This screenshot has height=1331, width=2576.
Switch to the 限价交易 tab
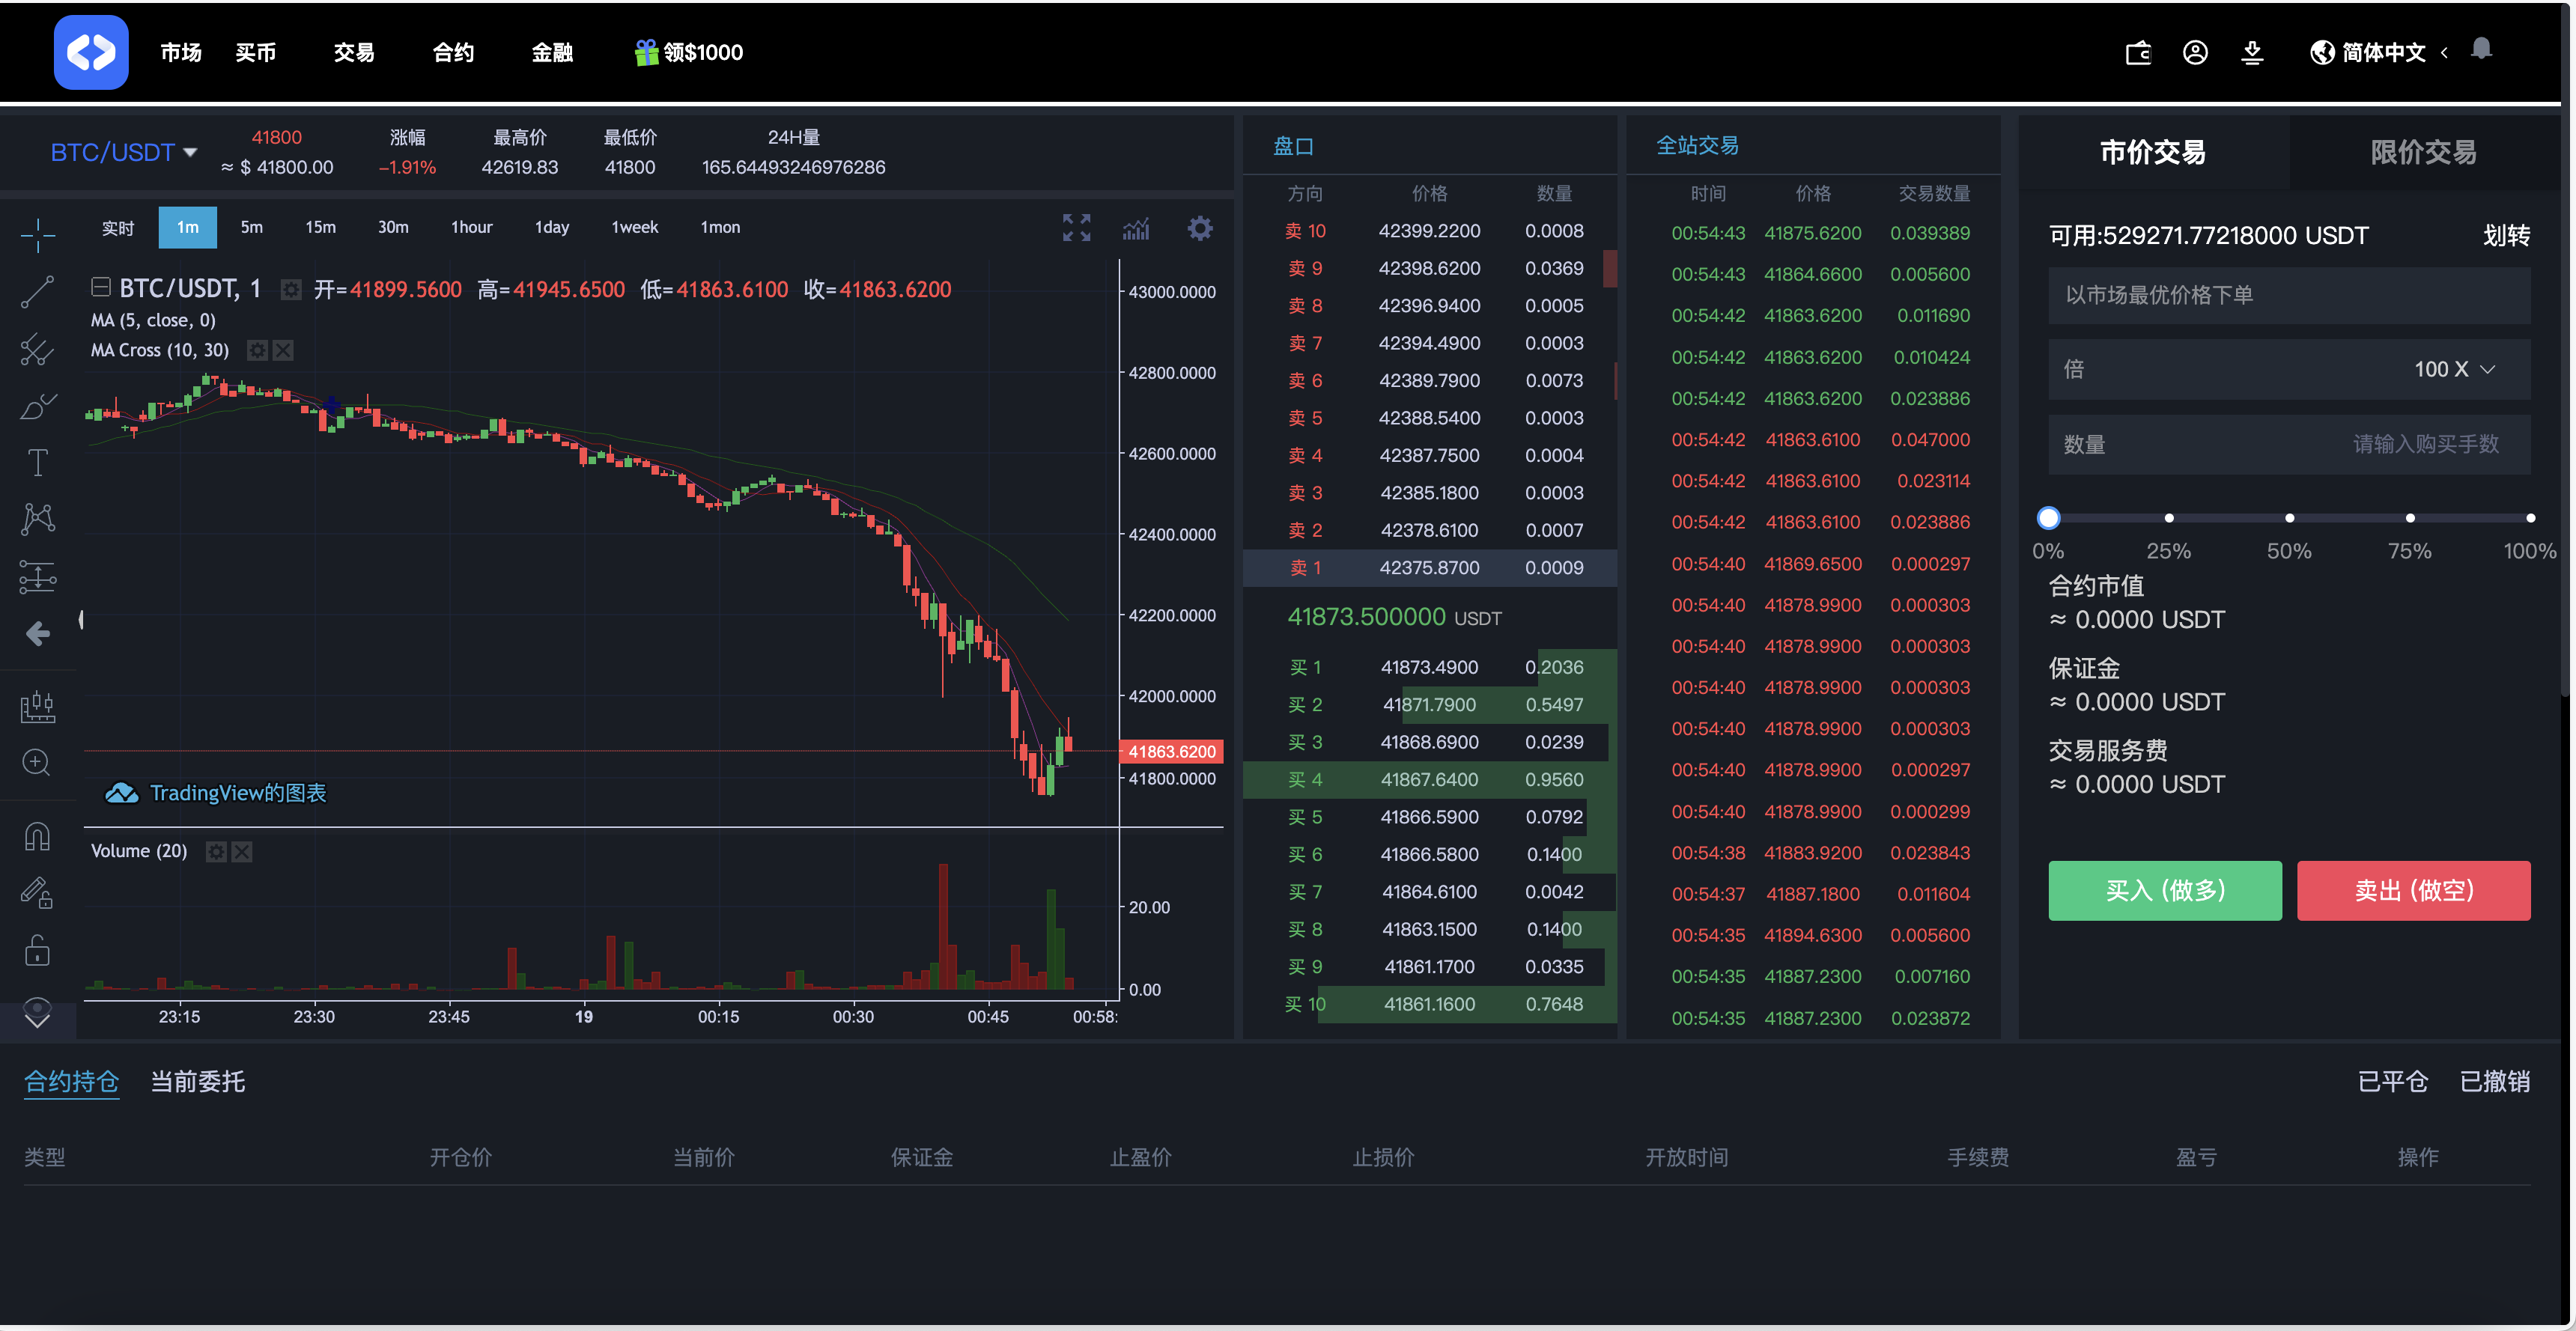pyautogui.click(x=2423, y=152)
